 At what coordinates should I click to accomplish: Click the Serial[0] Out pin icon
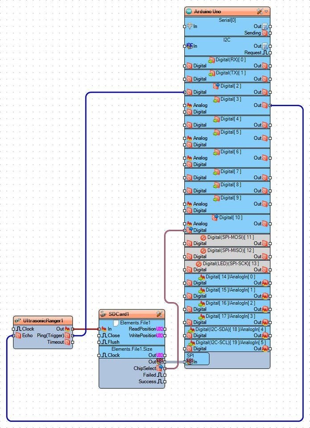pyautogui.click(x=265, y=26)
